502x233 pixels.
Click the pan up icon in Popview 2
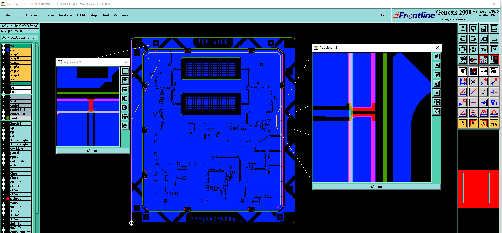(437, 66)
